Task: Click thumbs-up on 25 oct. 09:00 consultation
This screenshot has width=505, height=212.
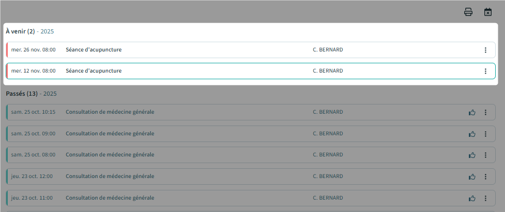Action: pos(472,134)
